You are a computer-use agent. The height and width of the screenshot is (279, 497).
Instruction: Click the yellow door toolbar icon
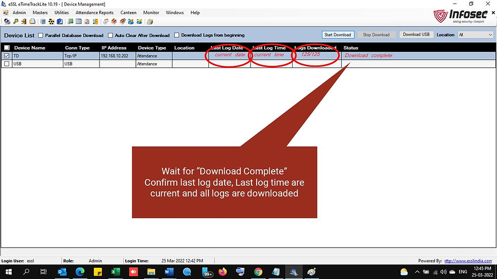[95, 21]
